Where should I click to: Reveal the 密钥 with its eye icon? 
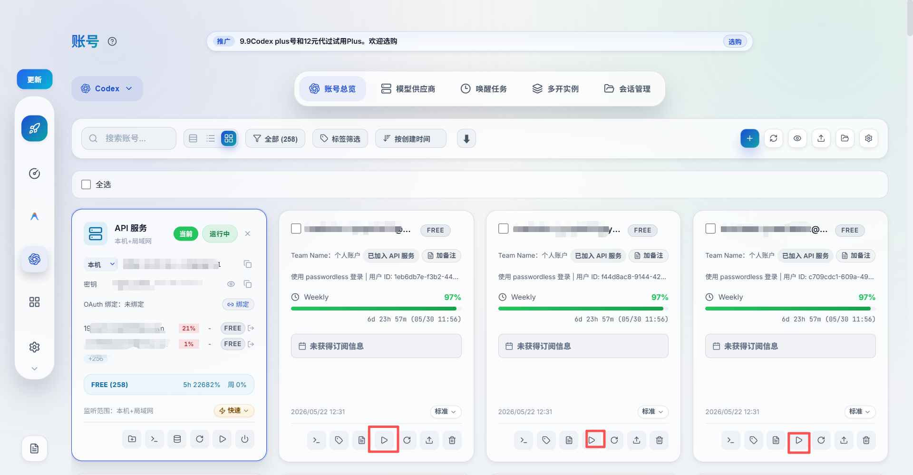[231, 284]
